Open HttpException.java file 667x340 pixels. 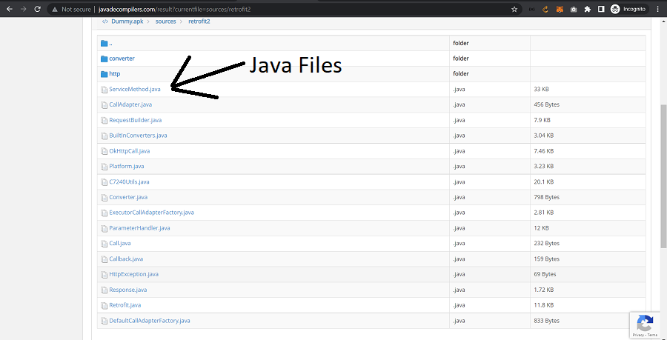[133, 274]
